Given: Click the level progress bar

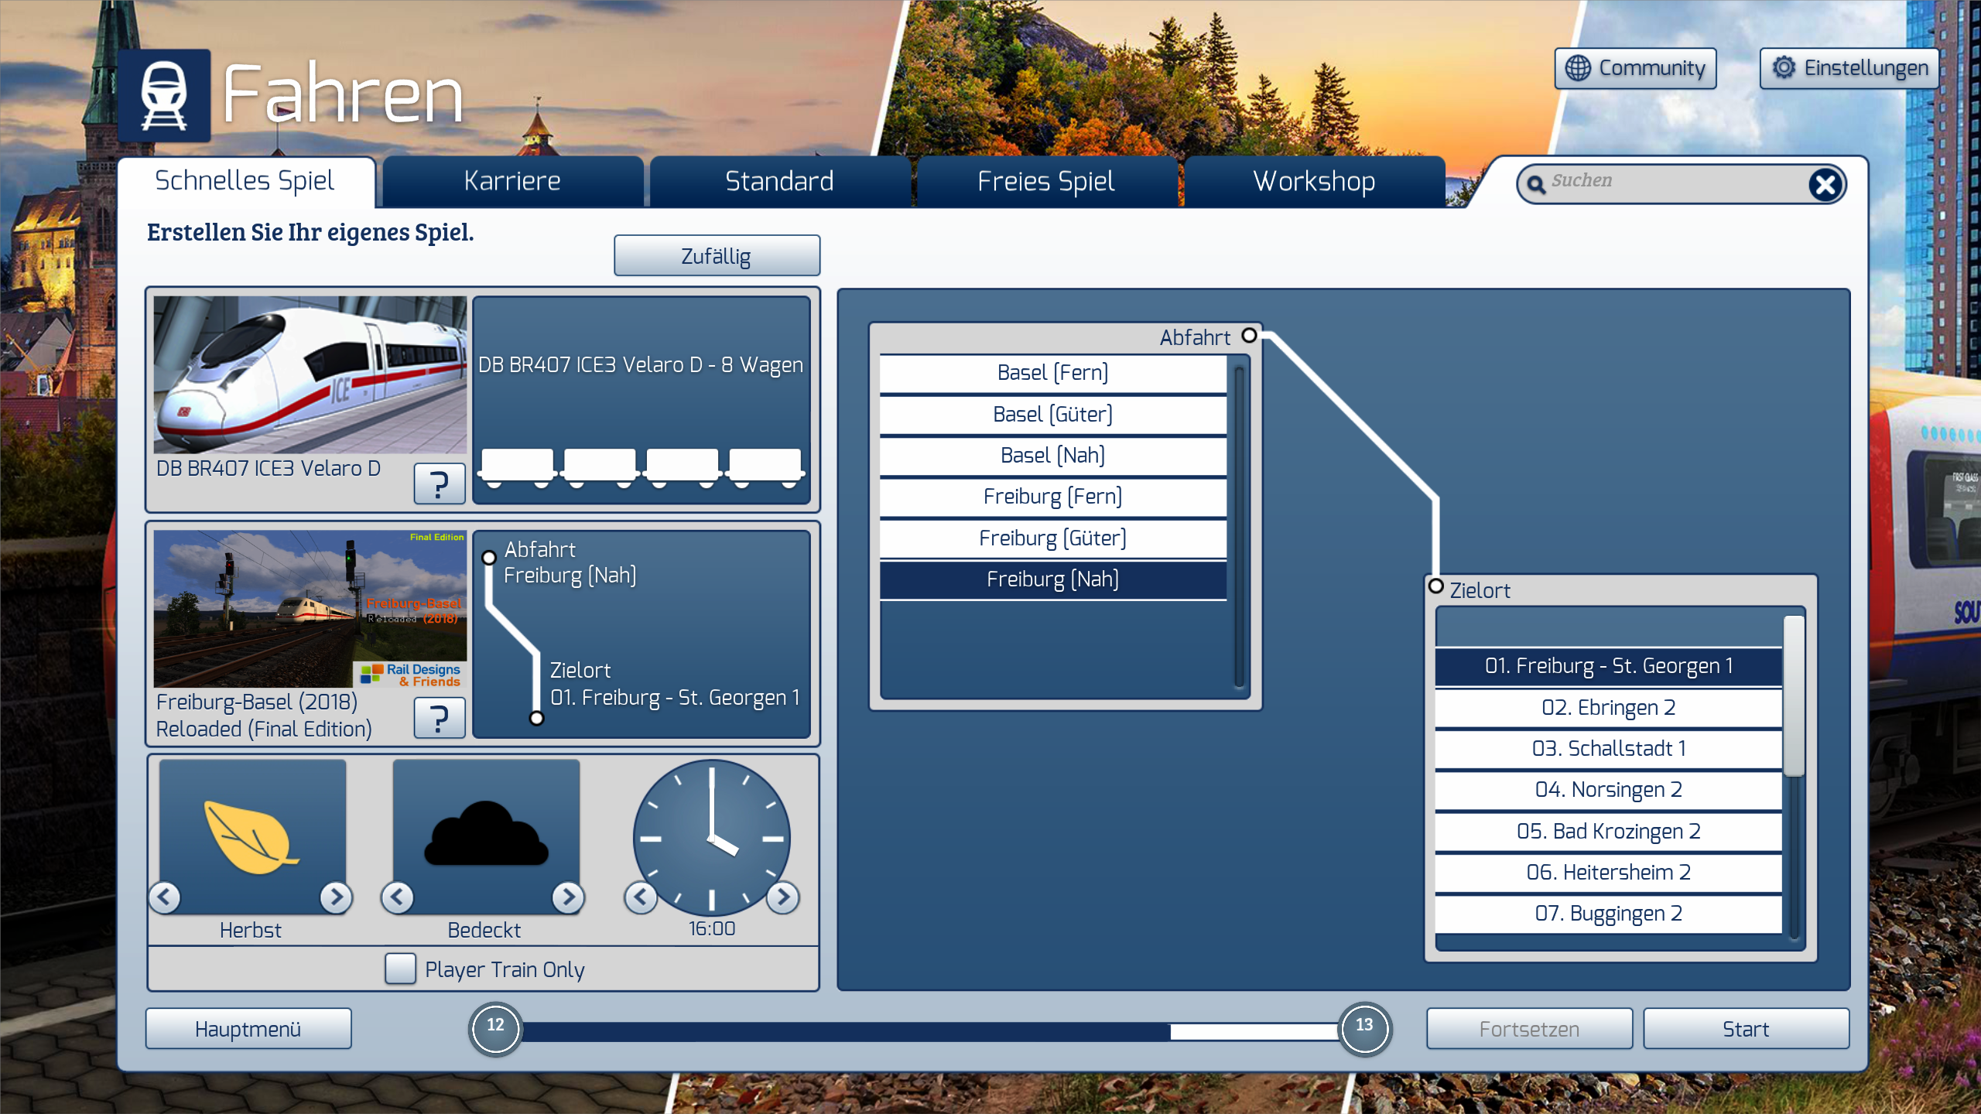Looking at the screenshot, I should 929,1030.
